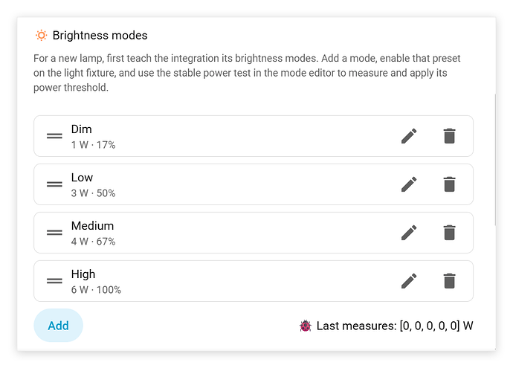Delete the High brightness mode
The image size is (513, 368).
coord(450,281)
